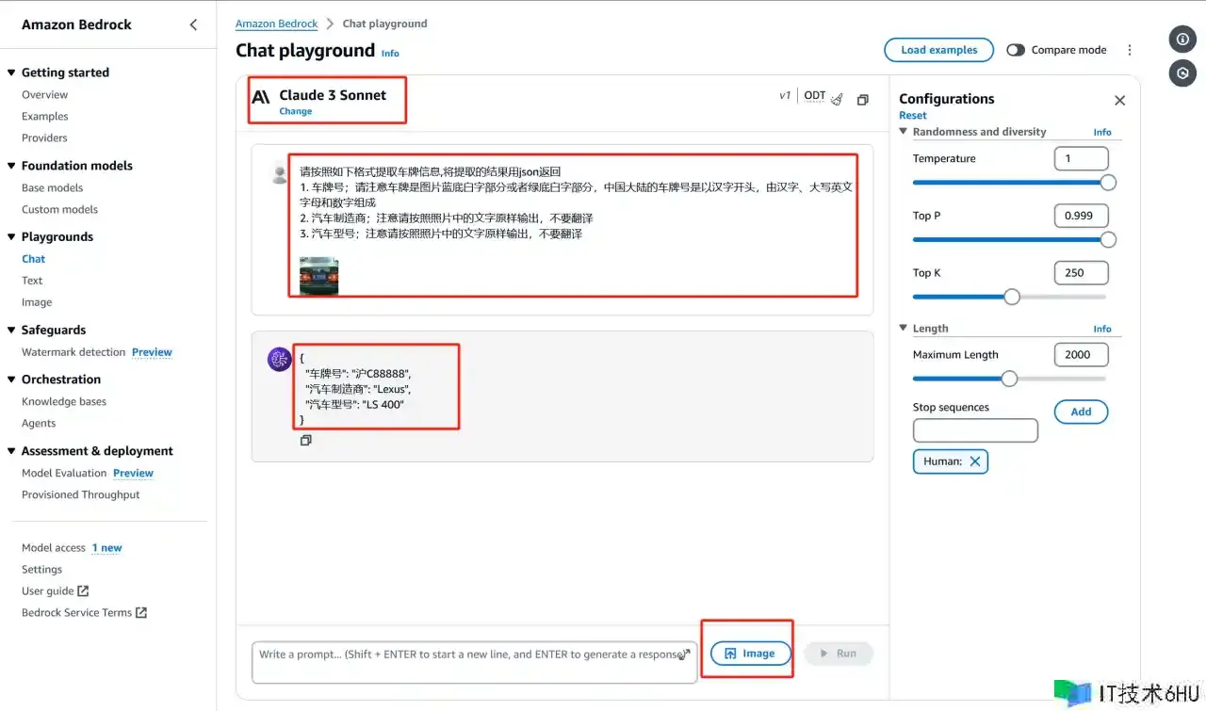The width and height of the screenshot is (1206, 711).
Task: Click the Stop sequences input field
Action: pos(975,430)
